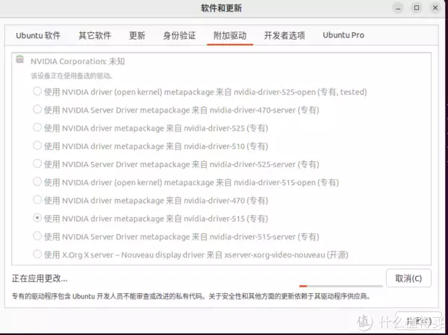
Task: Select the 身份验证 tab
Action: 179,35
